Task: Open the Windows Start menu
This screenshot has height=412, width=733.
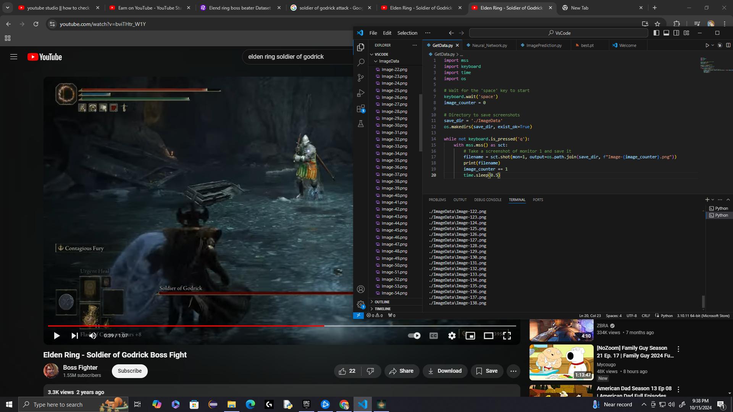Action: [x=9, y=404]
